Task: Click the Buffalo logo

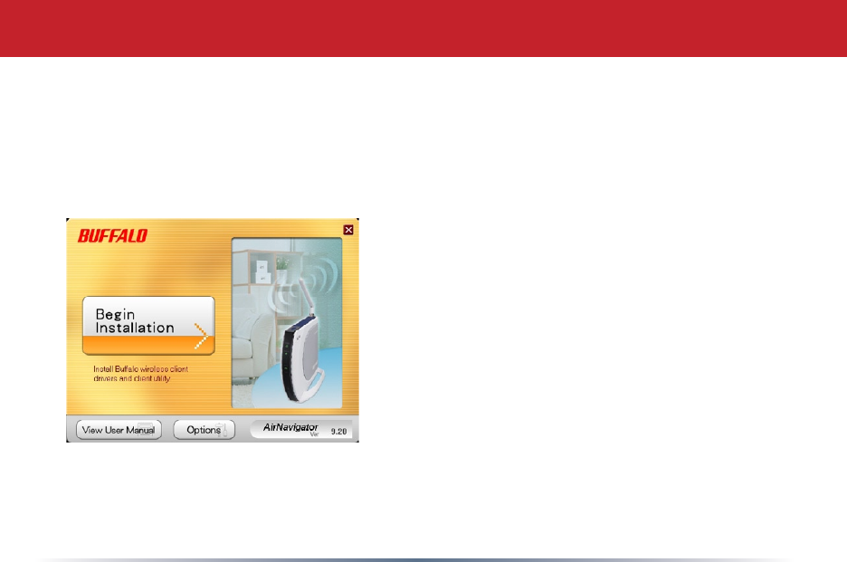Action: coord(112,235)
